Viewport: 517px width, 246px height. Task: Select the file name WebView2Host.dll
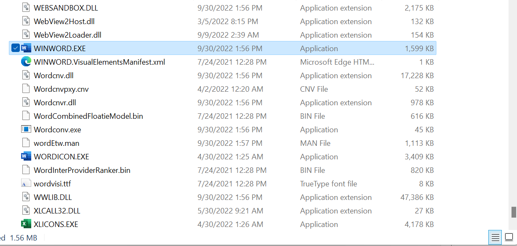point(64,22)
